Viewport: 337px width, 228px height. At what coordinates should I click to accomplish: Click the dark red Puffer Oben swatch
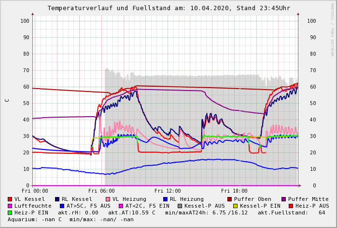[230, 199]
